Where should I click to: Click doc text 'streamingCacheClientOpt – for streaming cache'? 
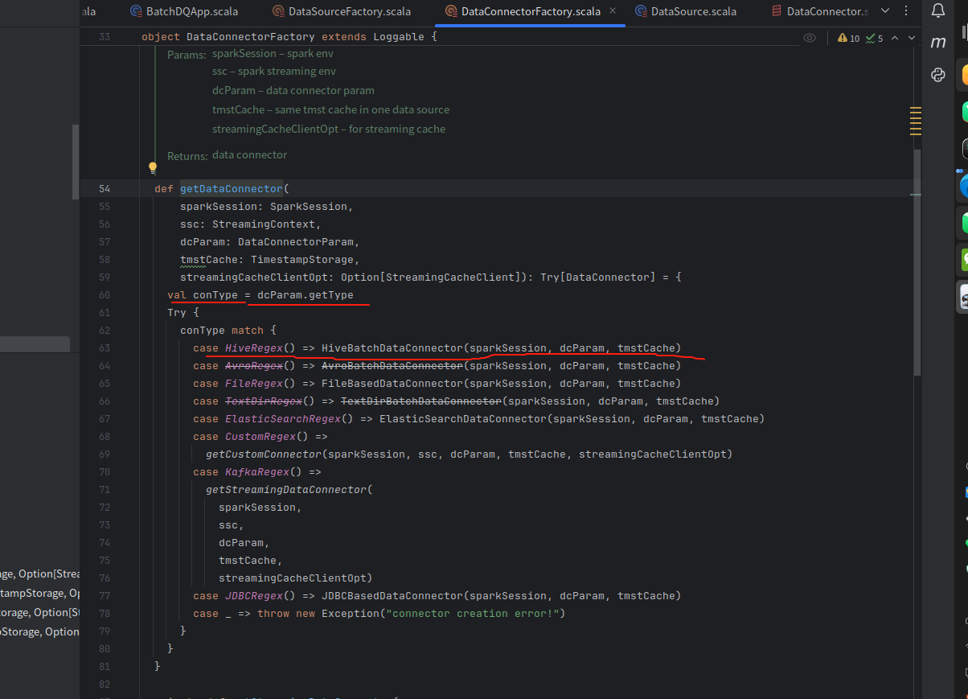pyautogui.click(x=329, y=129)
